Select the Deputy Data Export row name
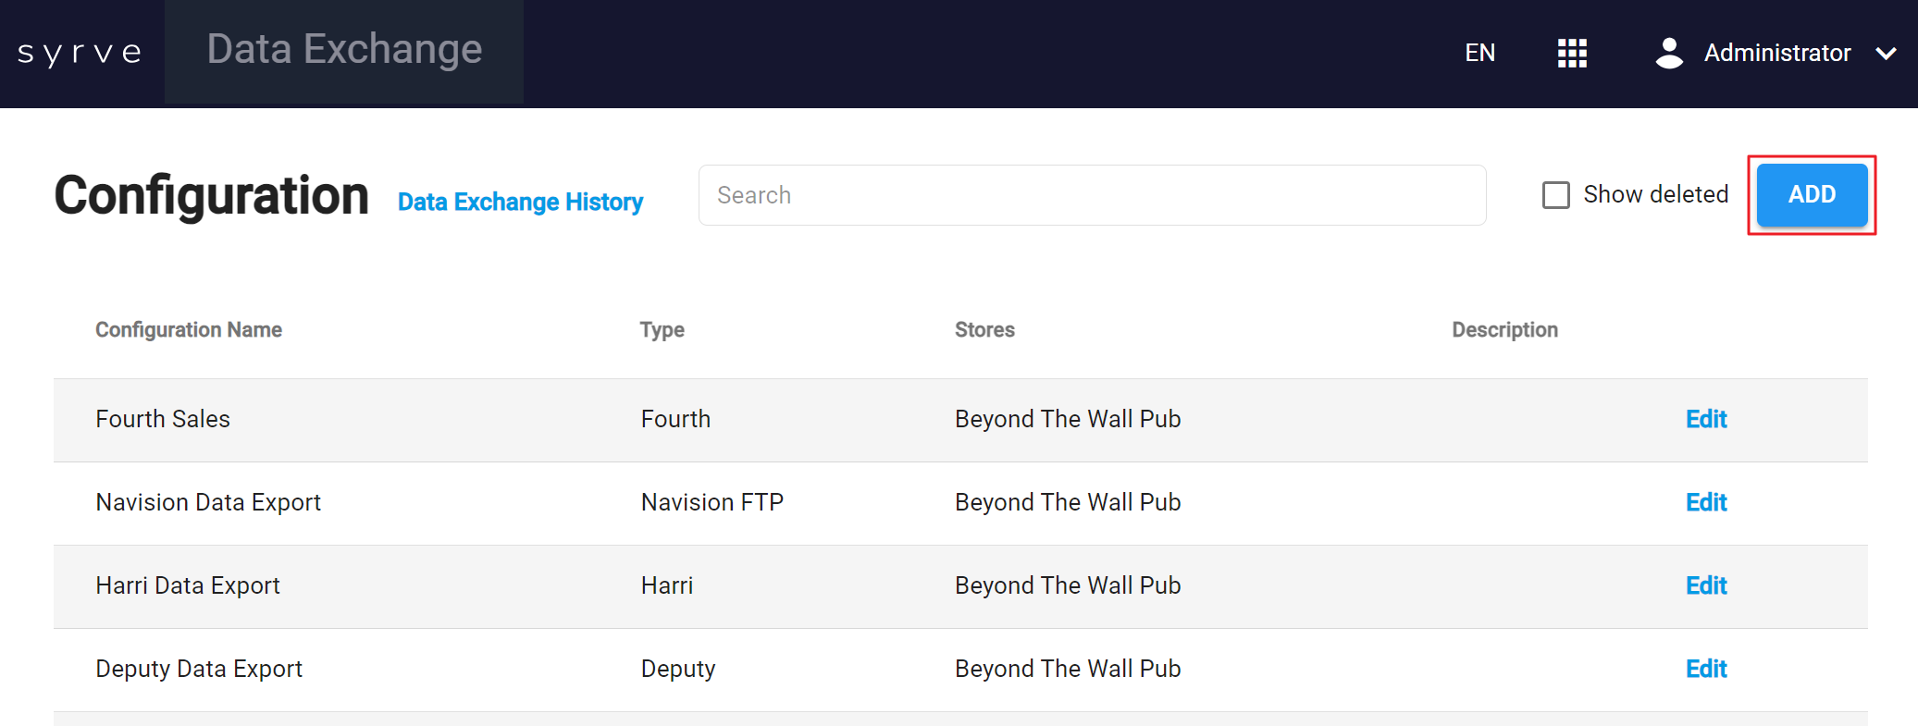The width and height of the screenshot is (1918, 726). (199, 669)
